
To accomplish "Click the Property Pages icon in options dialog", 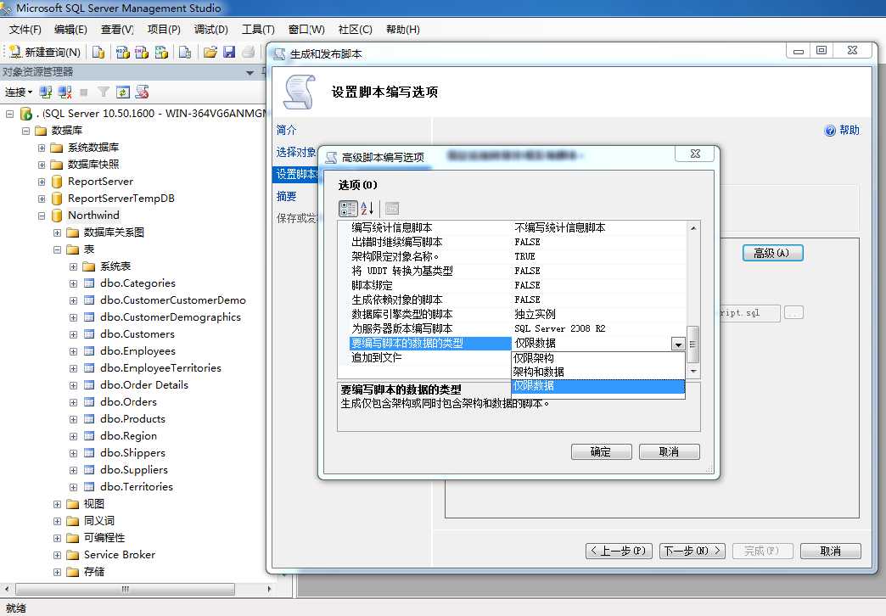I will (391, 209).
